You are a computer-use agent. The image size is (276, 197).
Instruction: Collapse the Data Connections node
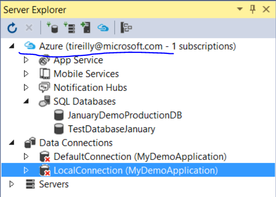point(11,143)
